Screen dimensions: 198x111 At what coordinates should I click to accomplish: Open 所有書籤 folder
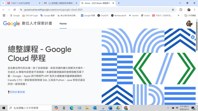pos(190,15)
